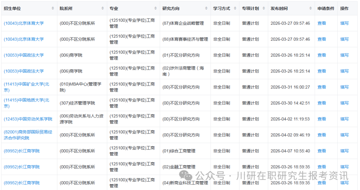The image size is (360, 190).
Task: Open 长江商学院 link in 综合工商管理 row
Action: click(x=22, y=151)
